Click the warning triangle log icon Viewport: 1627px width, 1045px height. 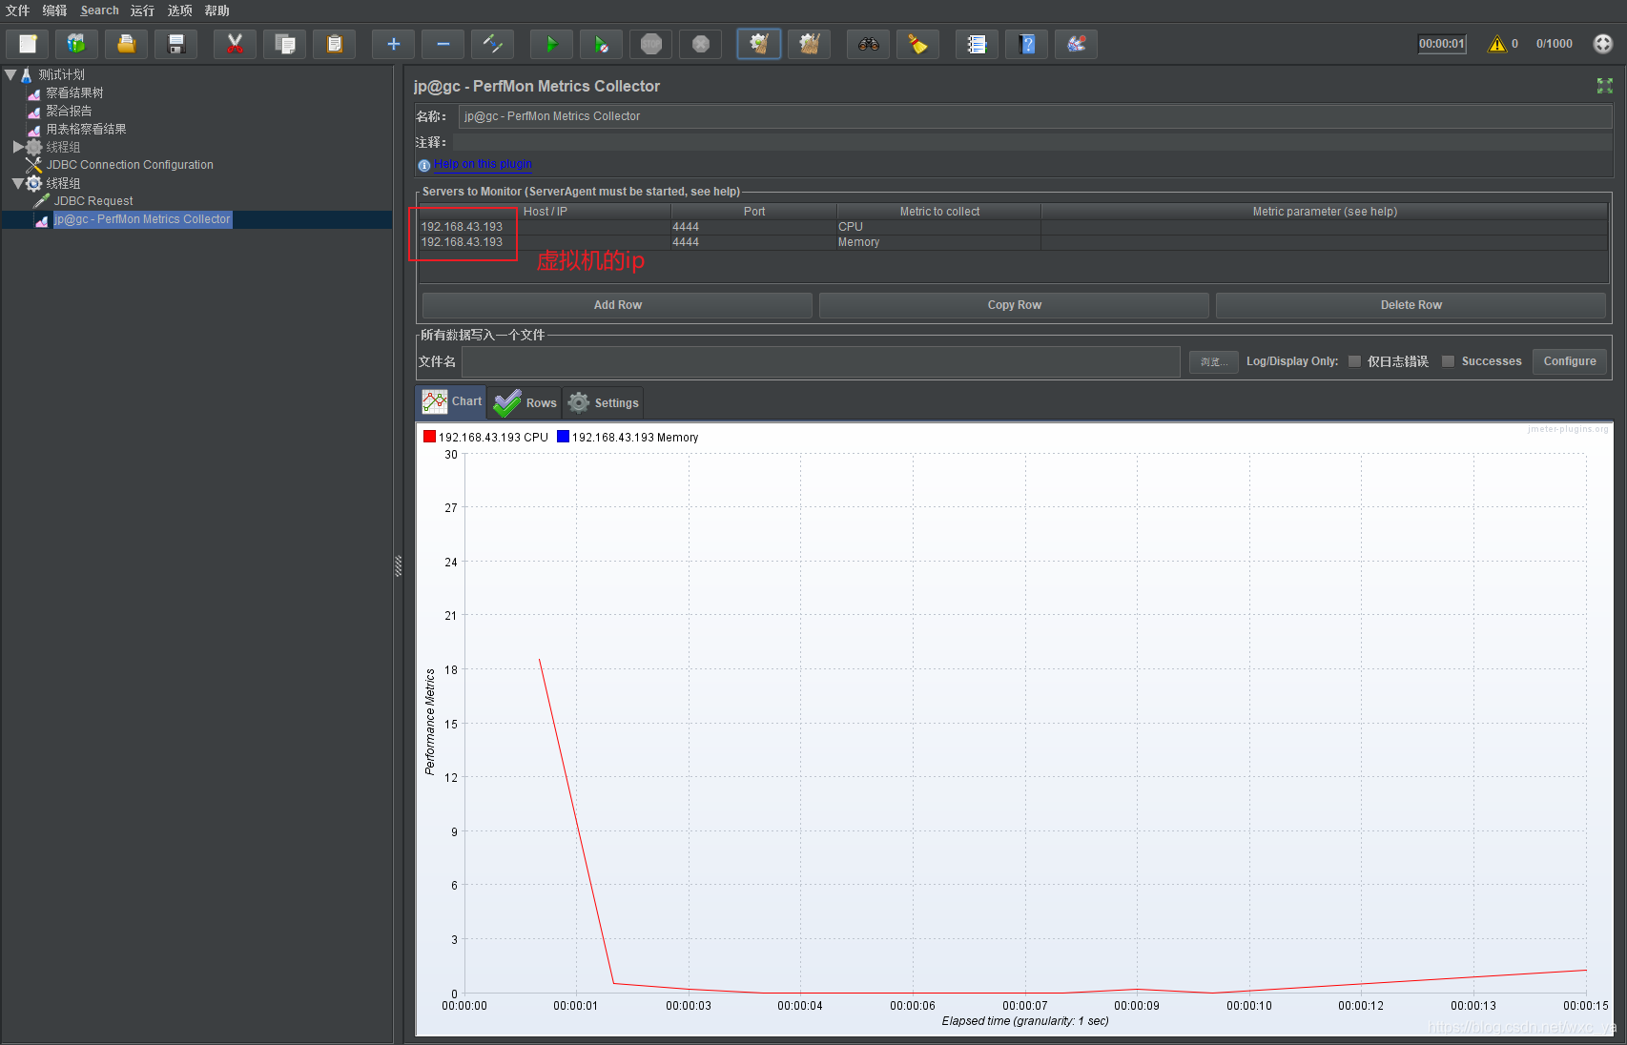coord(1497,44)
